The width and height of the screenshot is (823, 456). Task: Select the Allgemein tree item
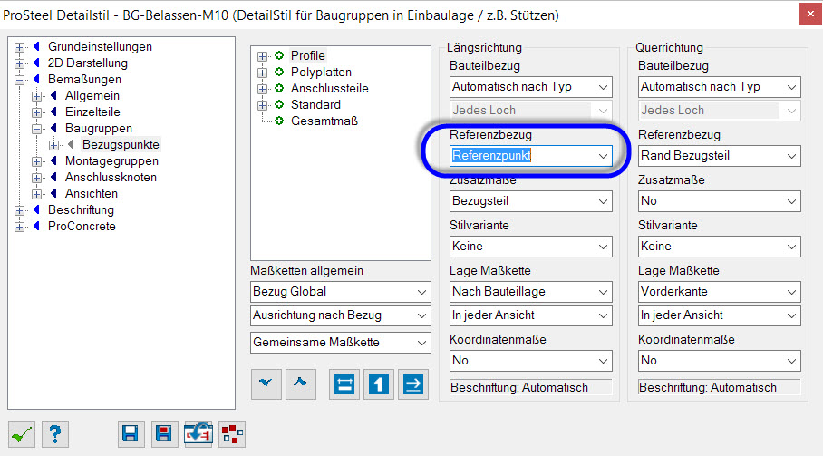coord(92,95)
